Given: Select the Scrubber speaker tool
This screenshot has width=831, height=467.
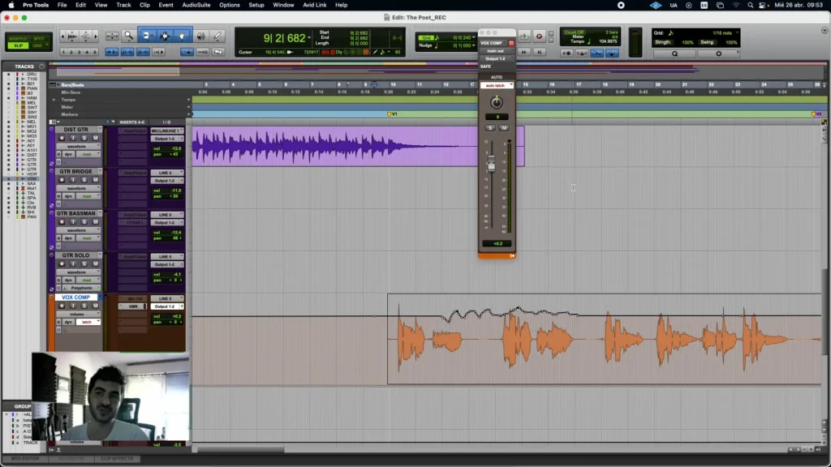Looking at the screenshot, I should [x=201, y=36].
